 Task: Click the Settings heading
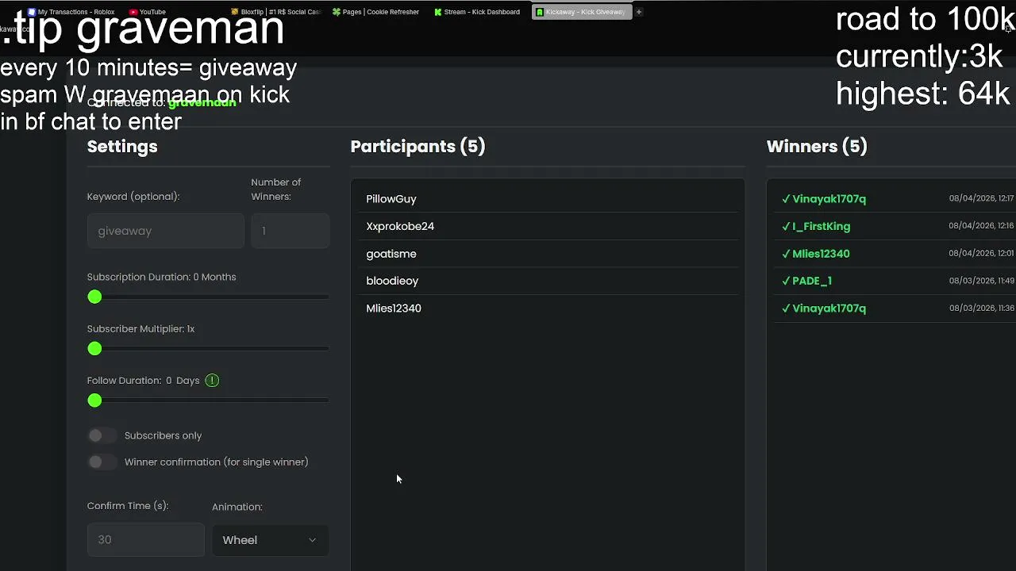click(122, 147)
